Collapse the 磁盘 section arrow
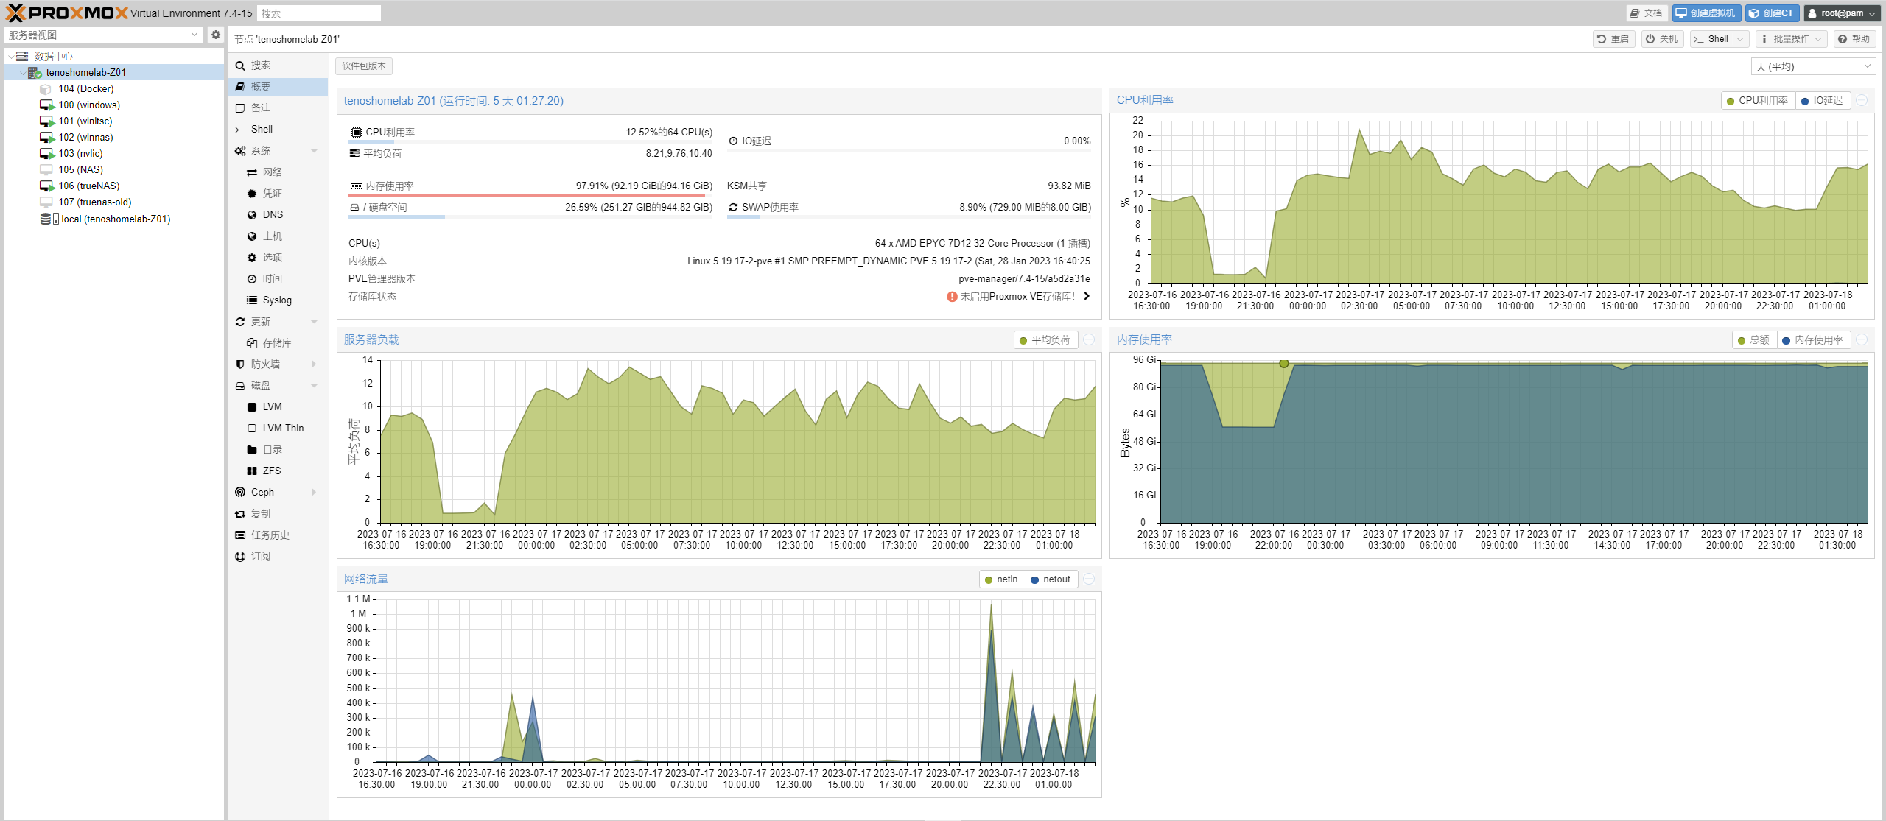The width and height of the screenshot is (1886, 821). 315,386
